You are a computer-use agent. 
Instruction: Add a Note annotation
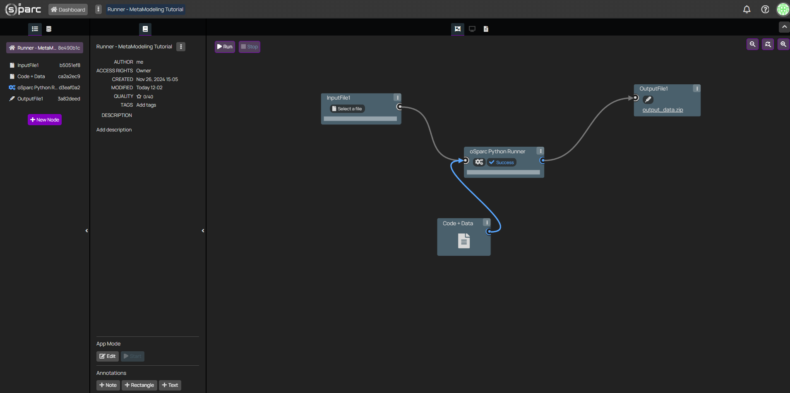[x=108, y=385]
